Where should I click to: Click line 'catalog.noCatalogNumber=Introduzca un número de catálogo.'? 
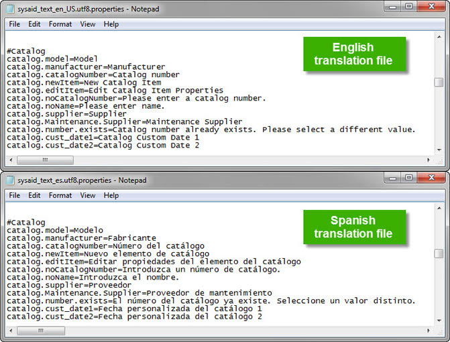tap(144, 270)
